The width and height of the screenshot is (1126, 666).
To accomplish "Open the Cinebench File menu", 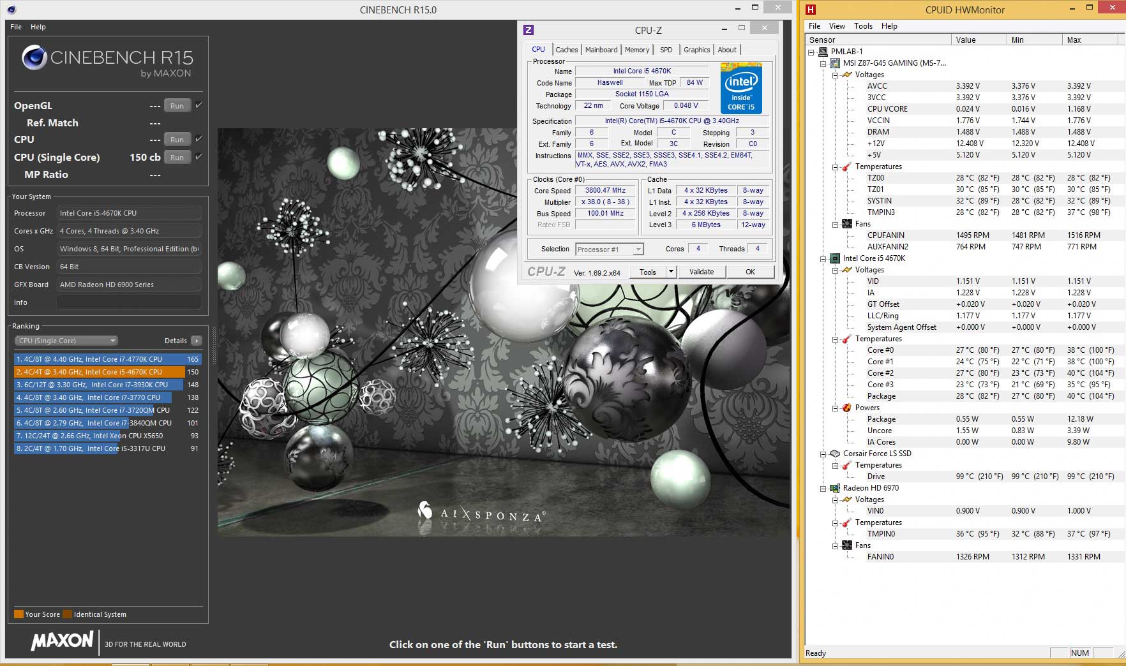I will click(x=16, y=27).
